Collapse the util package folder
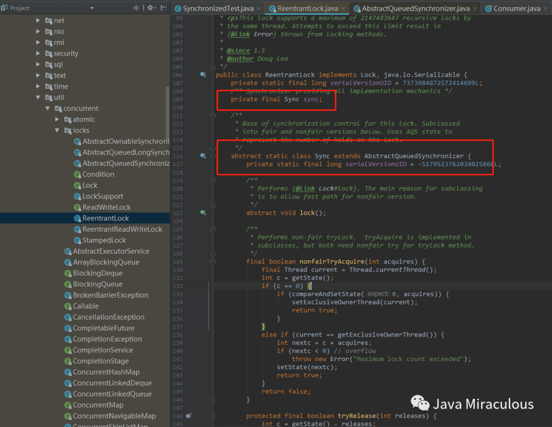The width and height of the screenshot is (552, 427). coord(38,97)
